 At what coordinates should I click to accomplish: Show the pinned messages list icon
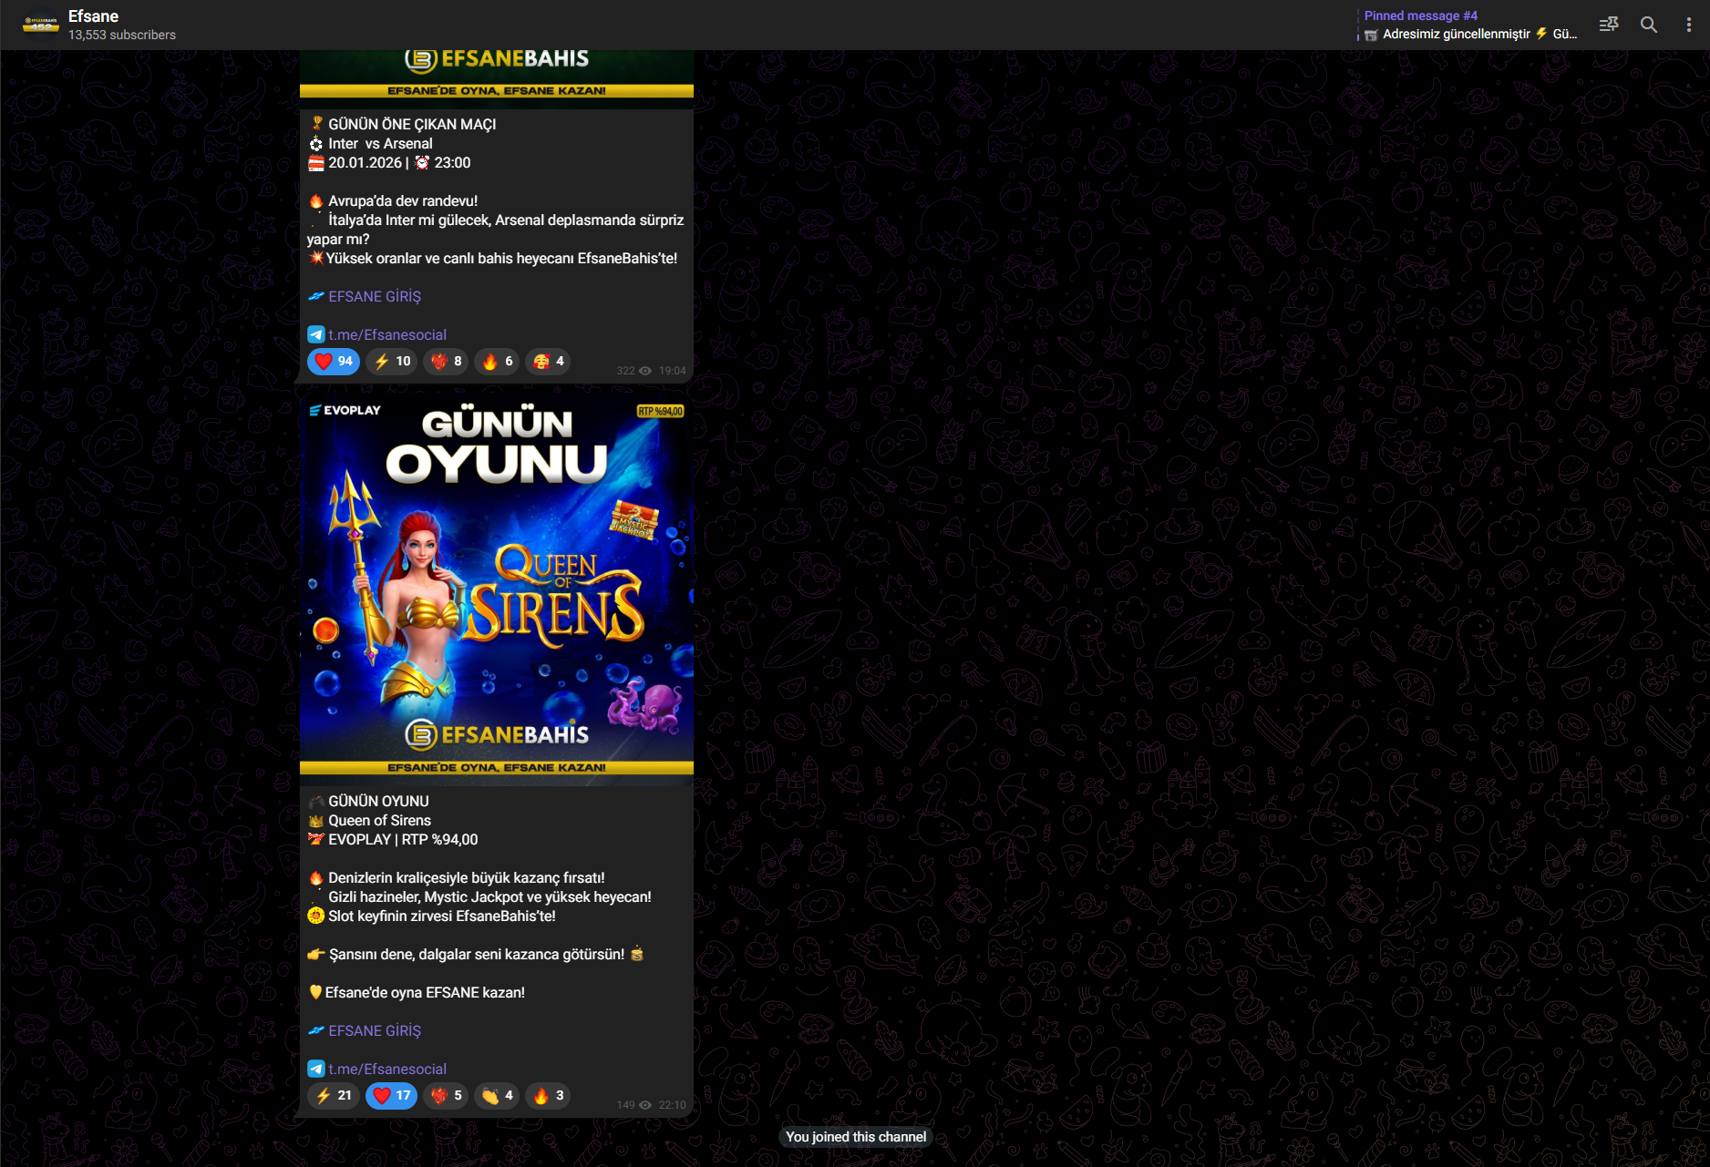click(x=1609, y=25)
